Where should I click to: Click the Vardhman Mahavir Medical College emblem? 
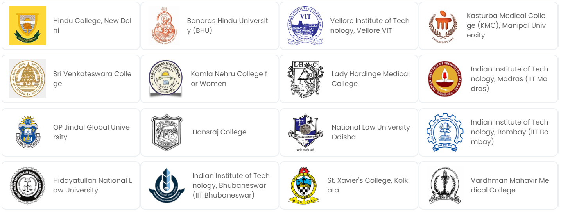click(444, 185)
